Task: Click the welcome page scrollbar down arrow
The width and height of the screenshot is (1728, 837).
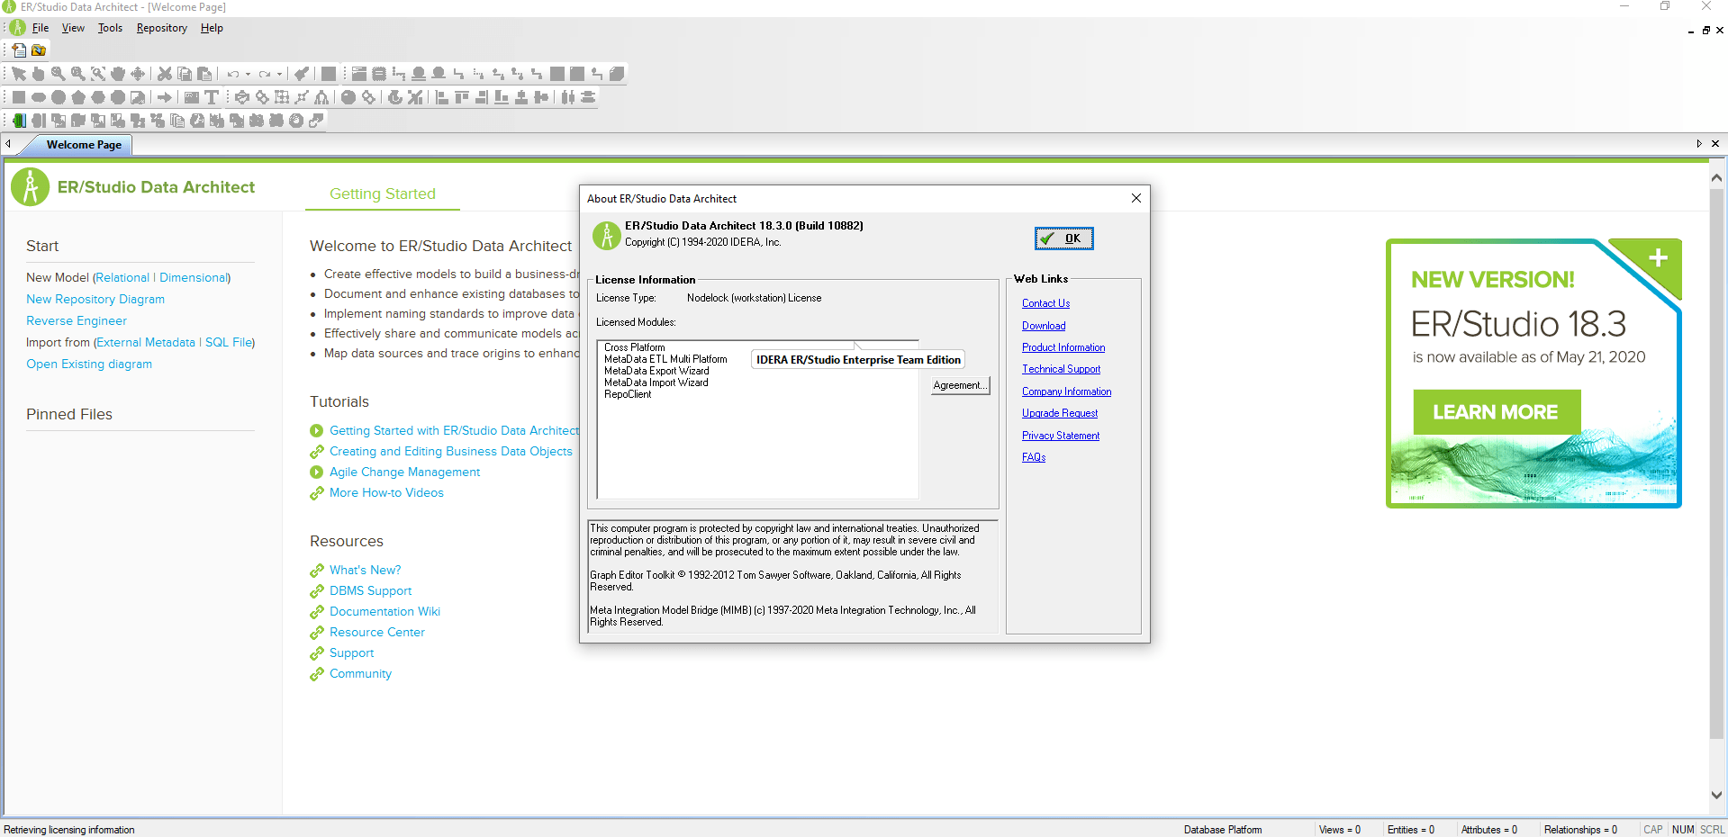Action: pyautogui.click(x=1716, y=795)
